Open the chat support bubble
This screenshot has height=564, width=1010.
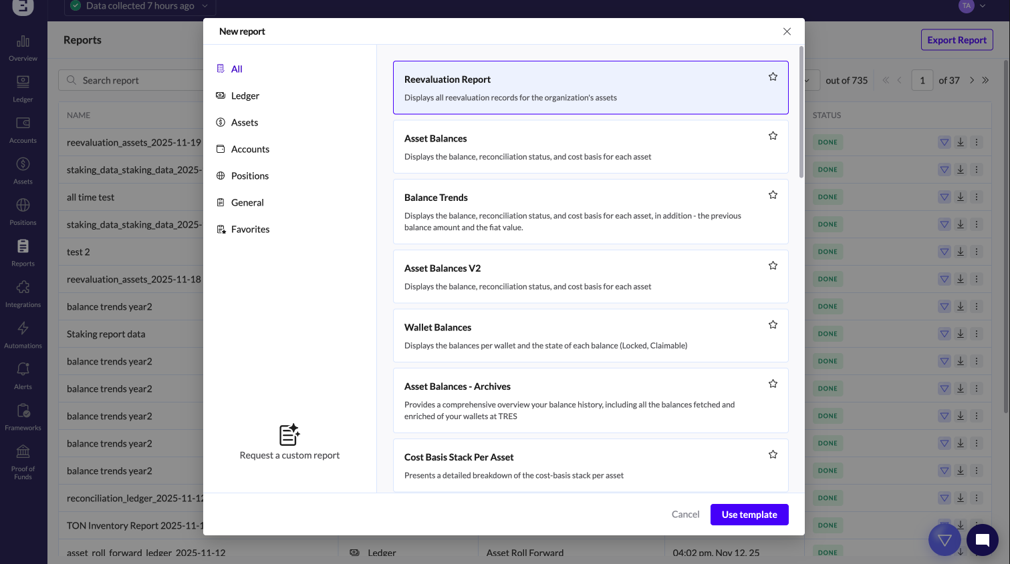[x=982, y=540]
